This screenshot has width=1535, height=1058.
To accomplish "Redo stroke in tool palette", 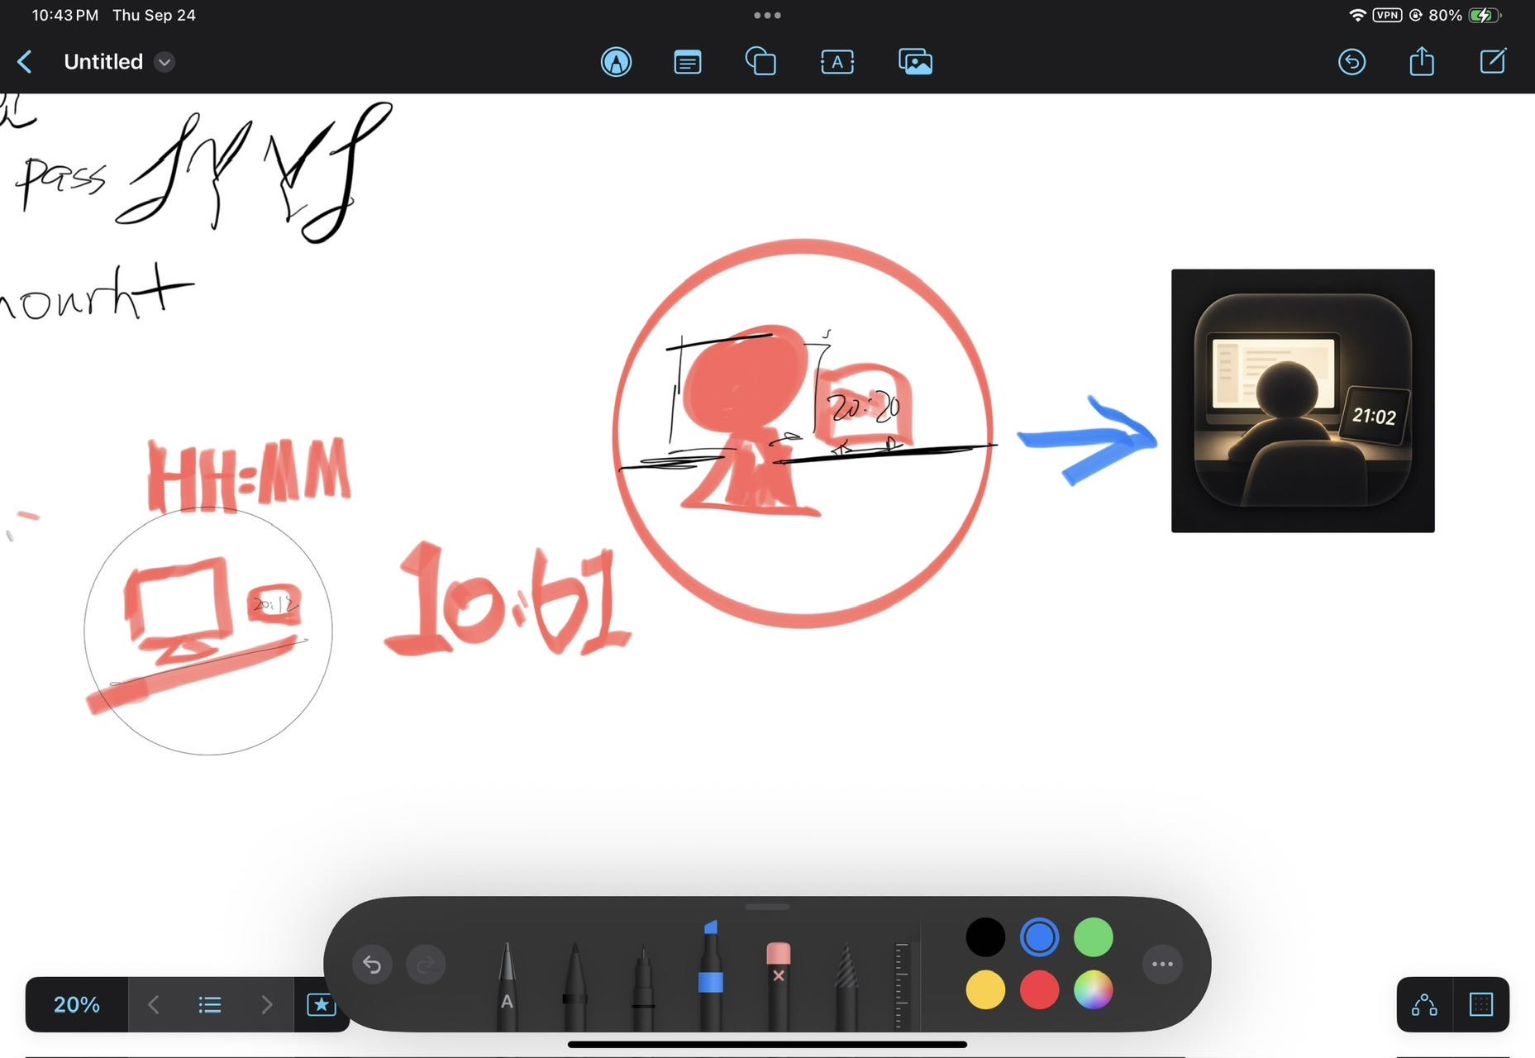I will click(x=426, y=965).
